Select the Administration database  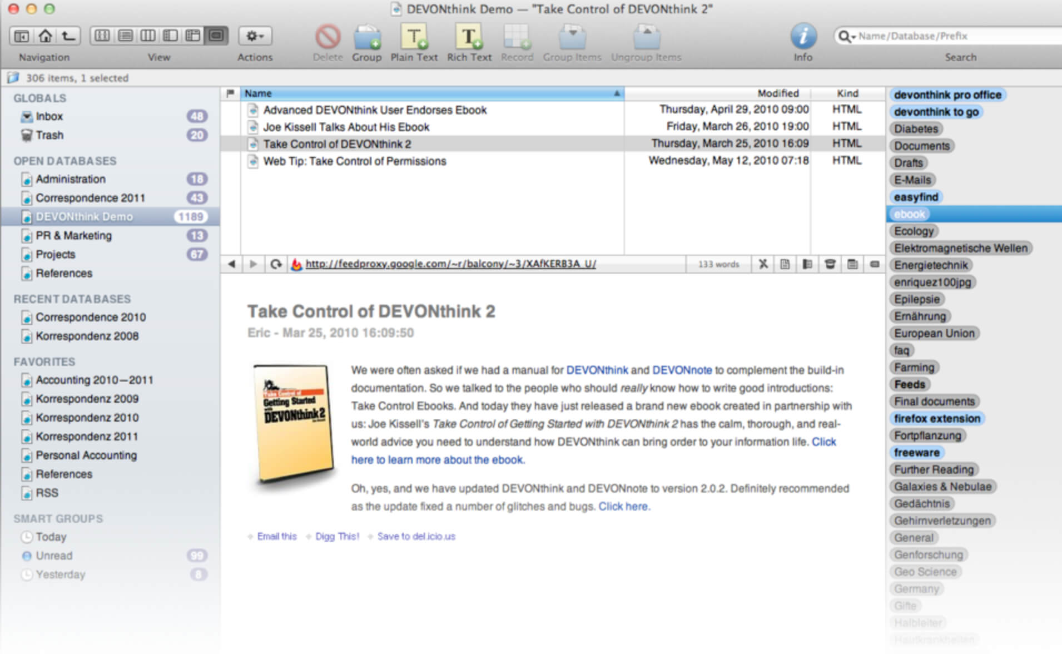(x=110, y=179)
